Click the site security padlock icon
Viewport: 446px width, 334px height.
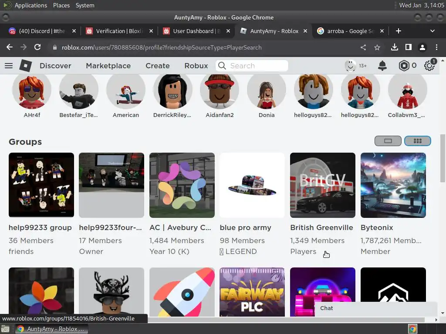click(55, 47)
